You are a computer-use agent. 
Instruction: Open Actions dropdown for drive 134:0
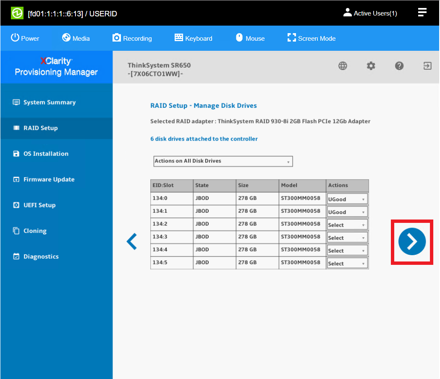(x=347, y=199)
